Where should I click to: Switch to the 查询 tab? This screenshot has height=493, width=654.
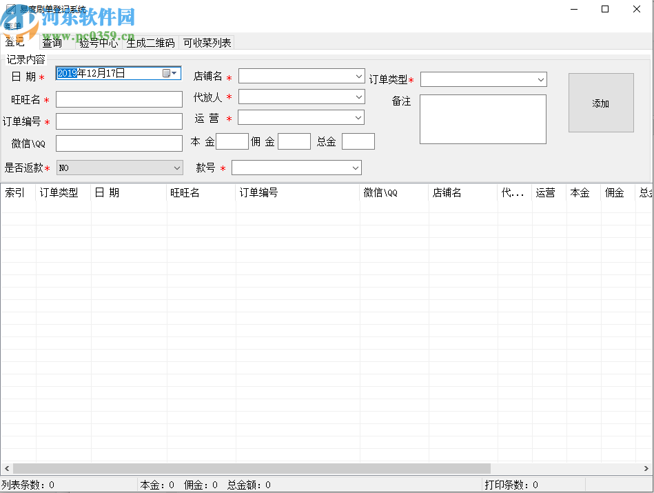pos(52,43)
